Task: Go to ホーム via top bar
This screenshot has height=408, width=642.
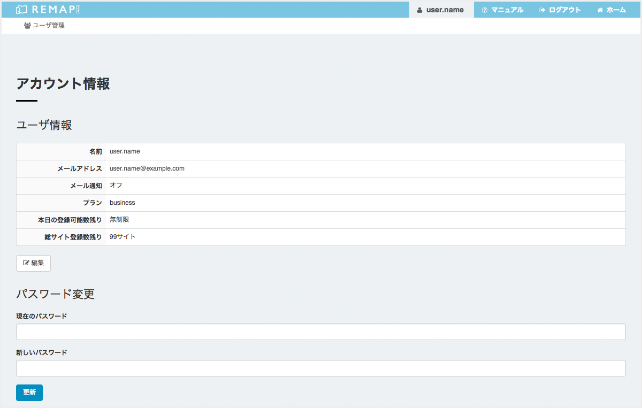Action: tap(612, 10)
